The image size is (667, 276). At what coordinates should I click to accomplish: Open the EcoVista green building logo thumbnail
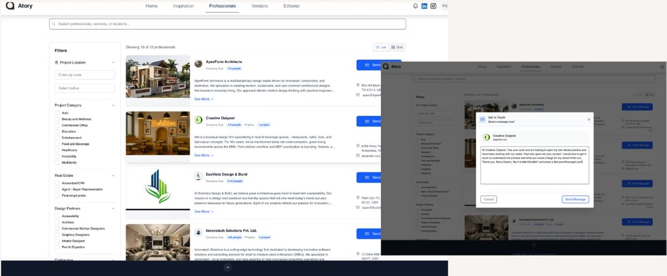158,188
